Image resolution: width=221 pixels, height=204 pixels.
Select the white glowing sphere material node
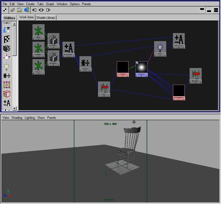(x=141, y=69)
